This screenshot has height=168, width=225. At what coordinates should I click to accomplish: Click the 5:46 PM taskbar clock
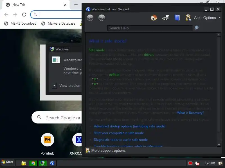(x=210, y=163)
